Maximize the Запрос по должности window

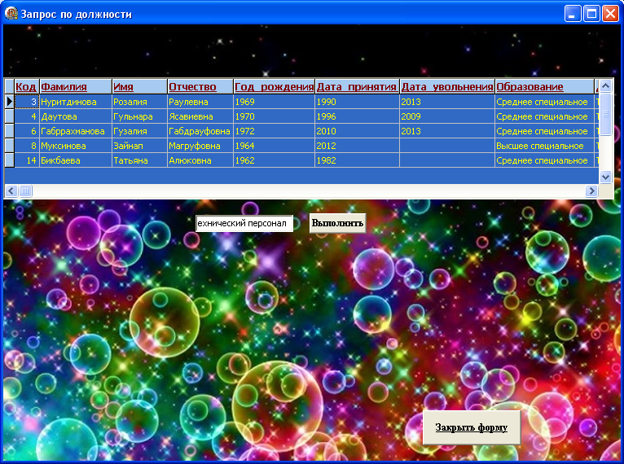coord(591,14)
